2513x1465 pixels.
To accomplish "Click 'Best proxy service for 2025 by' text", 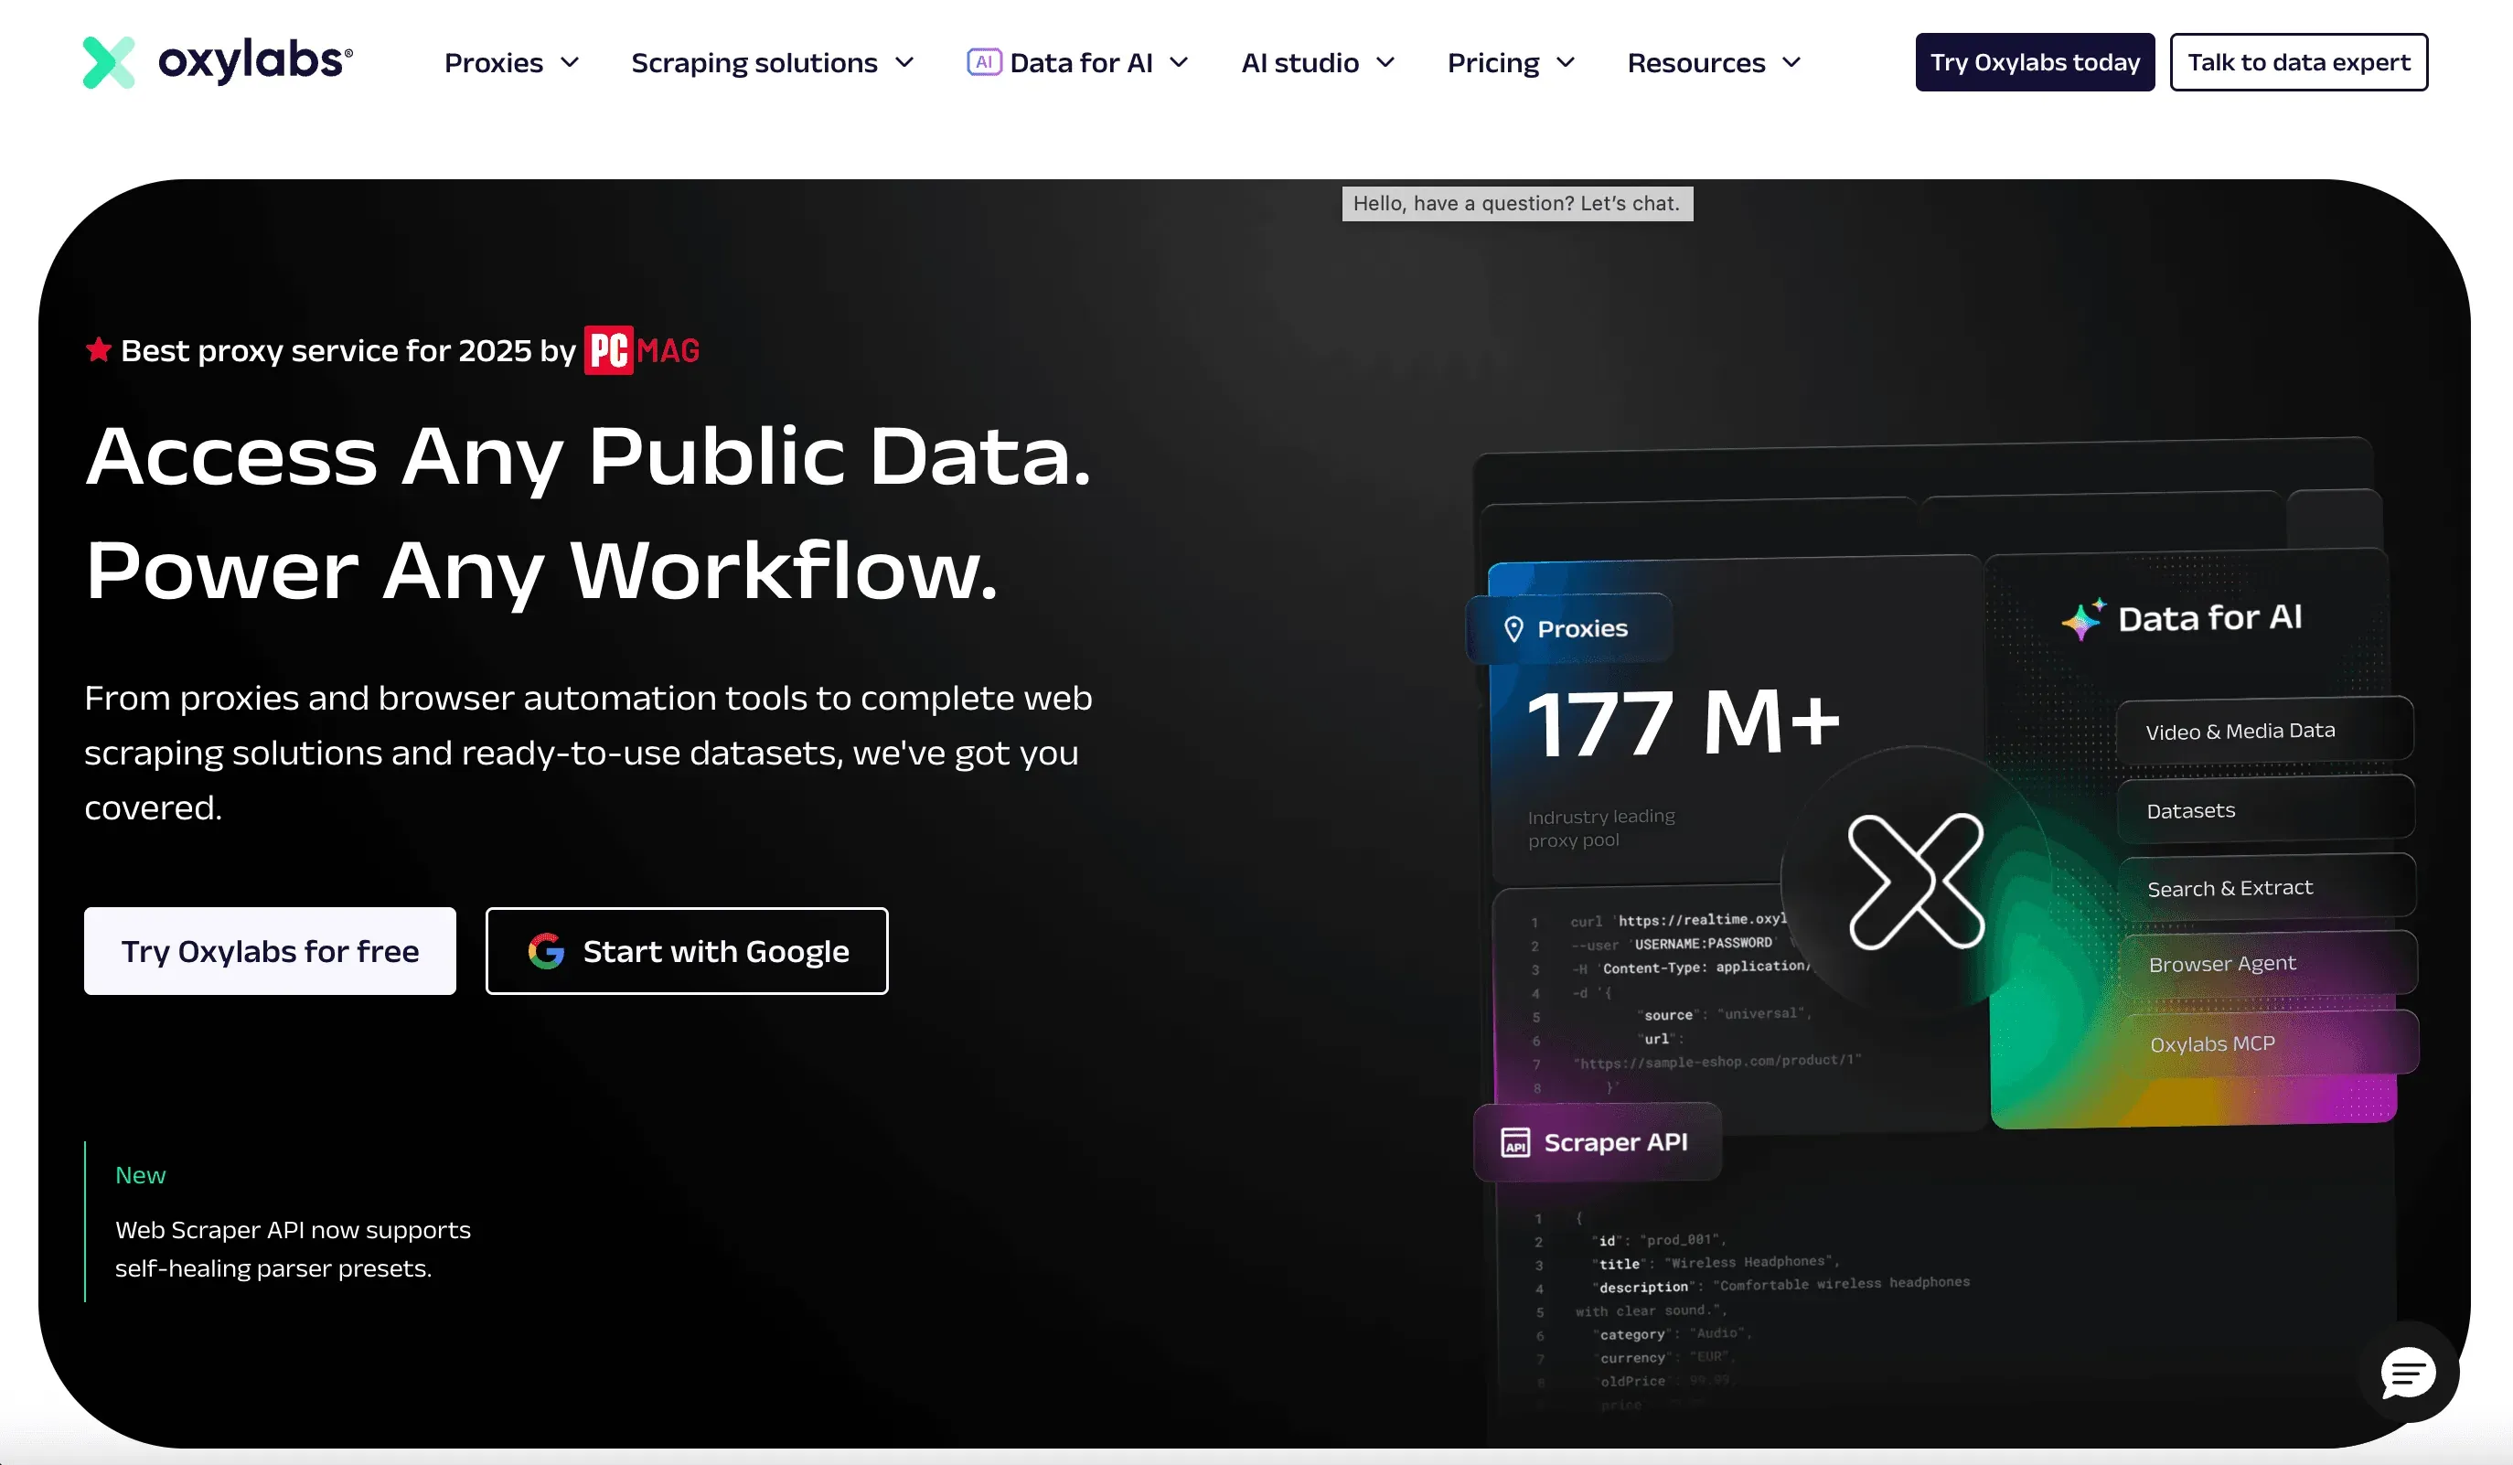I will point(348,351).
